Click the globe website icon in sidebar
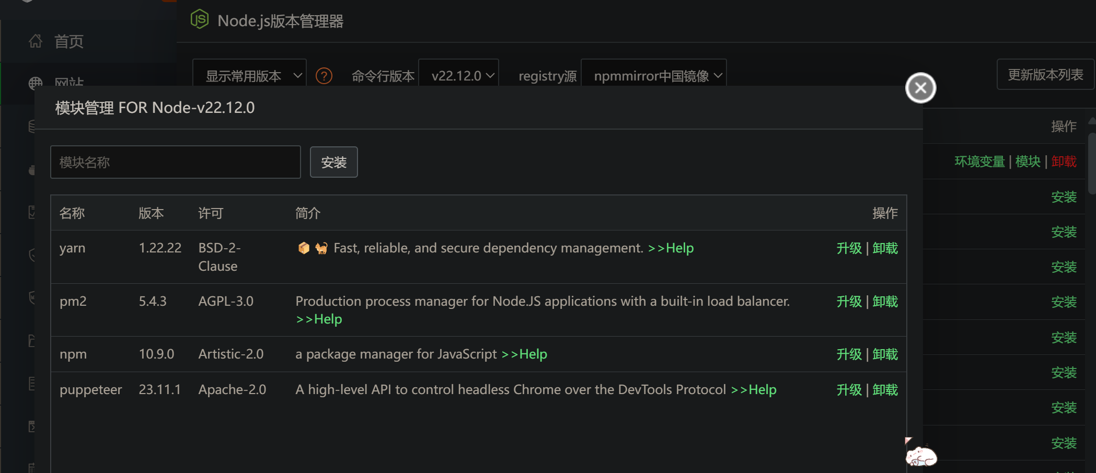This screenshot has height=473, width=1096. click(x=36, y=83)
